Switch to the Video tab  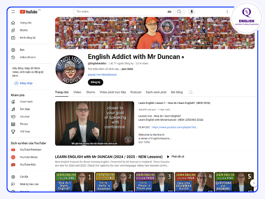(77, 92)
